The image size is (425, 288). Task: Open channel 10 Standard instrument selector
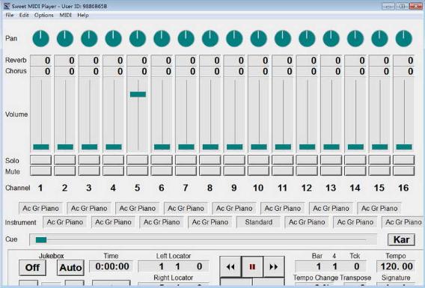259,222
